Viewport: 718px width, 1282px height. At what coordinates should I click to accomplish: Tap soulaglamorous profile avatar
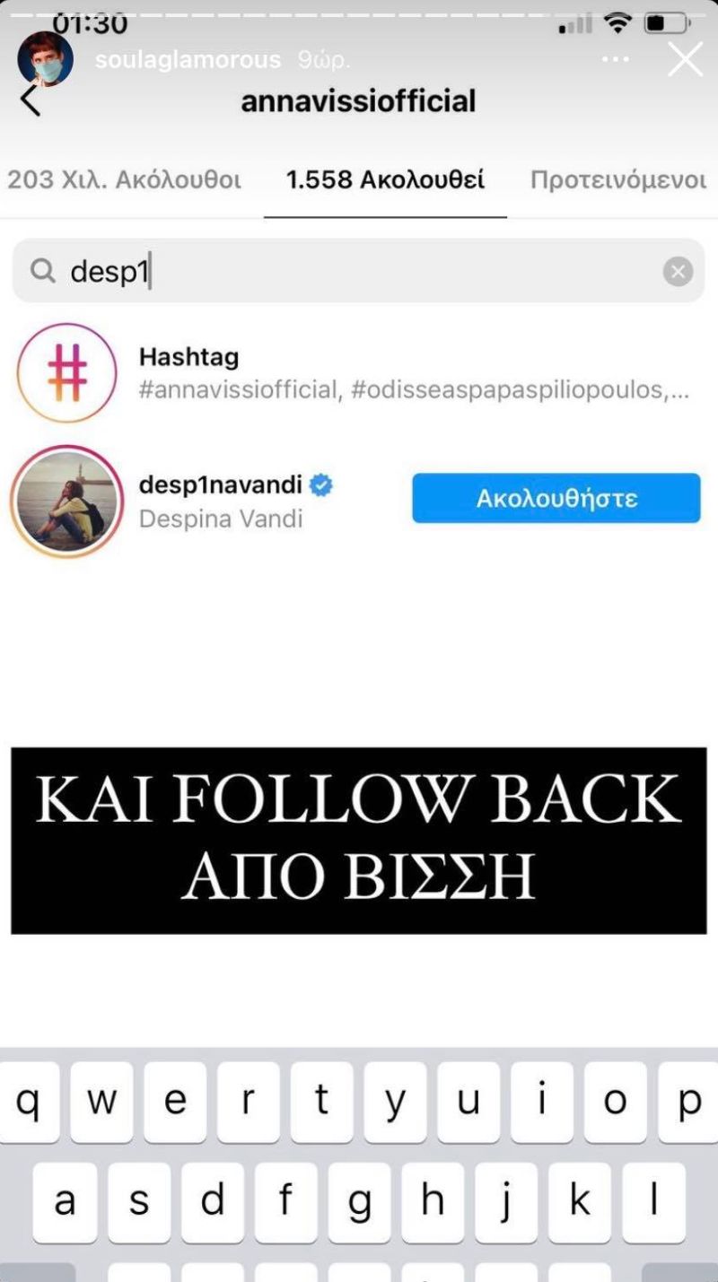pos(46,58)
